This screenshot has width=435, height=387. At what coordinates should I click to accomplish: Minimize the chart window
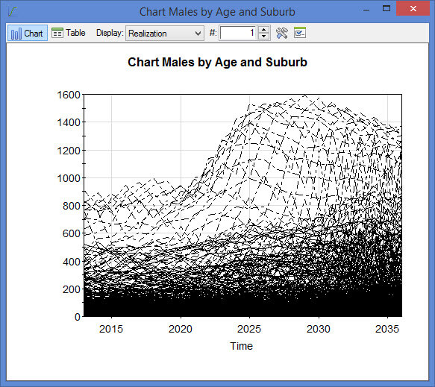coord(366,10)
